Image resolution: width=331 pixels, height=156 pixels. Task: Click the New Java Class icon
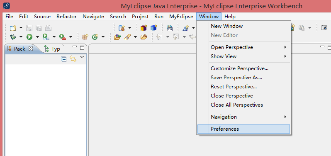click(x=95, y=37)
